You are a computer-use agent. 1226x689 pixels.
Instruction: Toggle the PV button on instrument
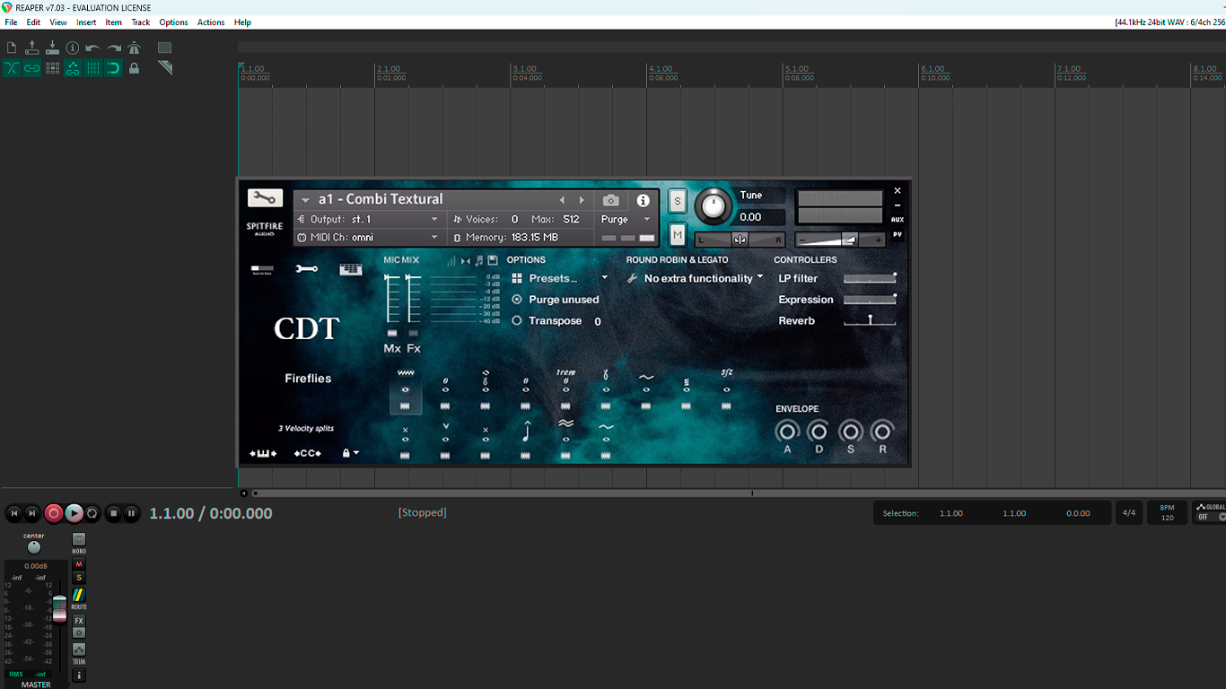point(897,235)
